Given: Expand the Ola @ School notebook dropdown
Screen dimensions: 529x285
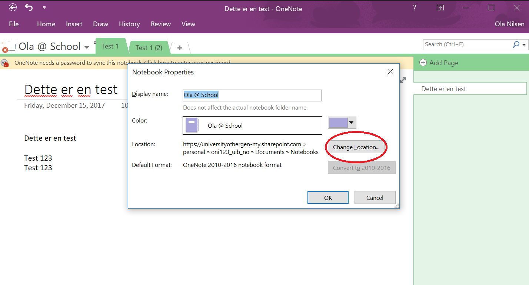Looking at the screenshot, I should click(87, 47).
